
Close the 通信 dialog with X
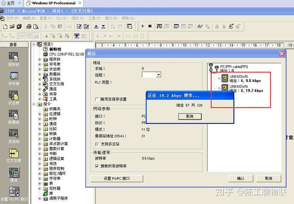tap(282, 53)
